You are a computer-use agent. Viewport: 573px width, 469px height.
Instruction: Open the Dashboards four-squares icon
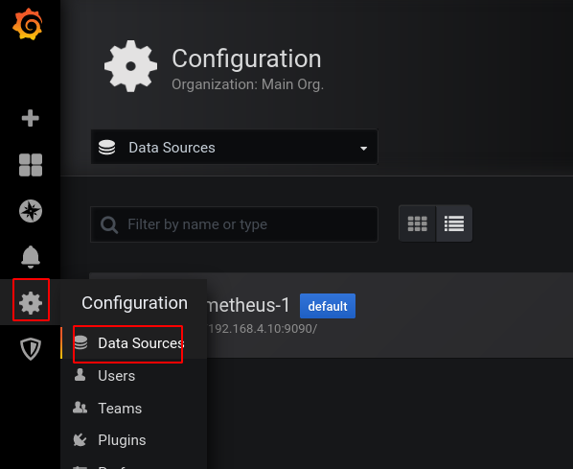[x=31, y=165]
